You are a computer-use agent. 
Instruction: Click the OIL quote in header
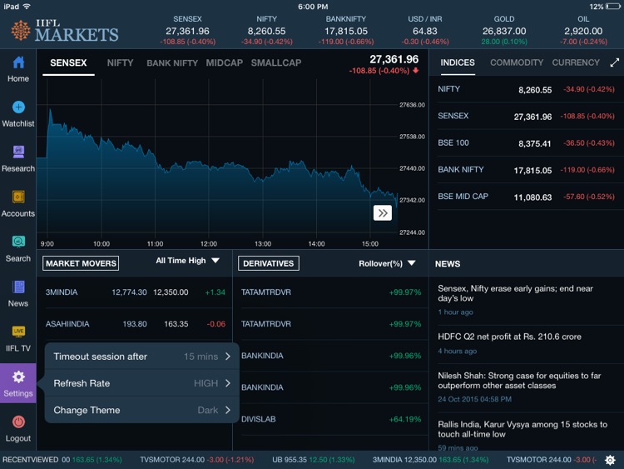[x=583, y=30]
